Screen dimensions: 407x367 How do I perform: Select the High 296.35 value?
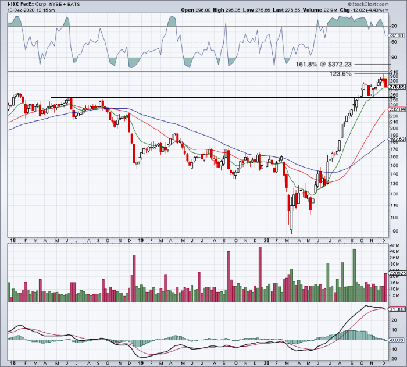click(227, 10)
